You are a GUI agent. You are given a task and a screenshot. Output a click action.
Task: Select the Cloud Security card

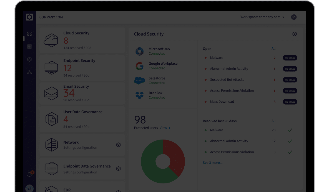pyautogui.click(x=82, y=40)
